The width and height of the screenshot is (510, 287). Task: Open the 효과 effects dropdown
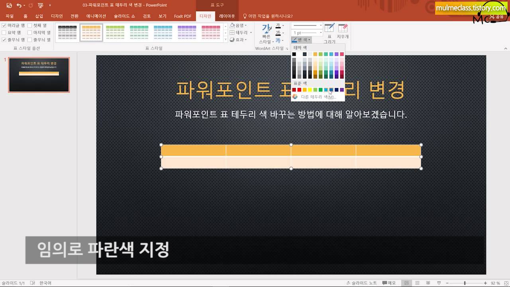pyautogui.click(x=238, y=40)
